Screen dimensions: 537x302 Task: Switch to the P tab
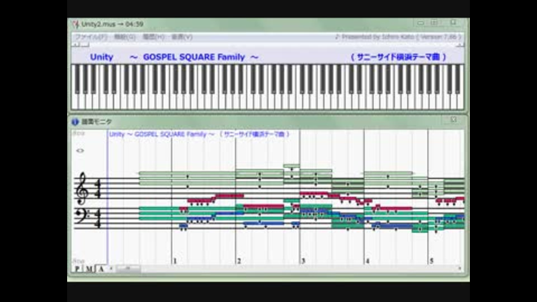[77, 269]
